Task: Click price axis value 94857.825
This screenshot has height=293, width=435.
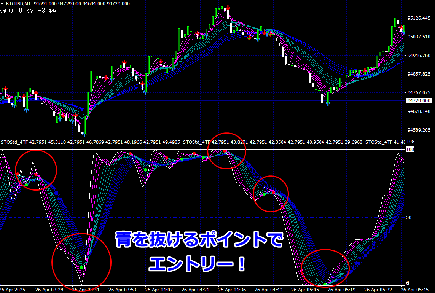Action: point(419,74)
